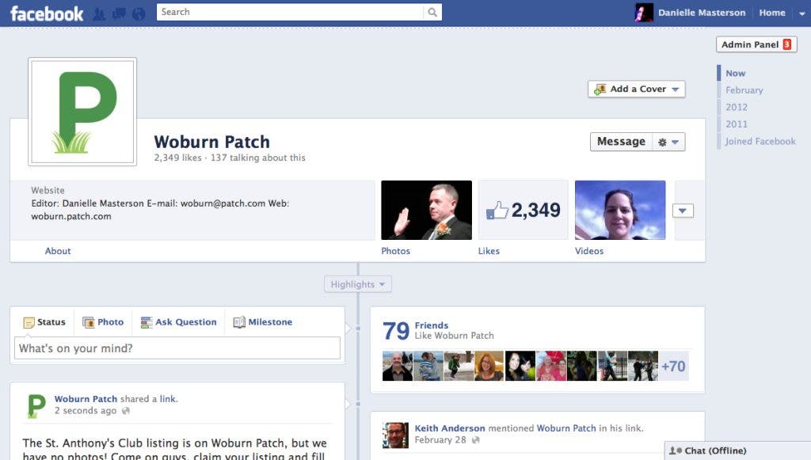Click the search magnifying glass button

tap(432, 12)
